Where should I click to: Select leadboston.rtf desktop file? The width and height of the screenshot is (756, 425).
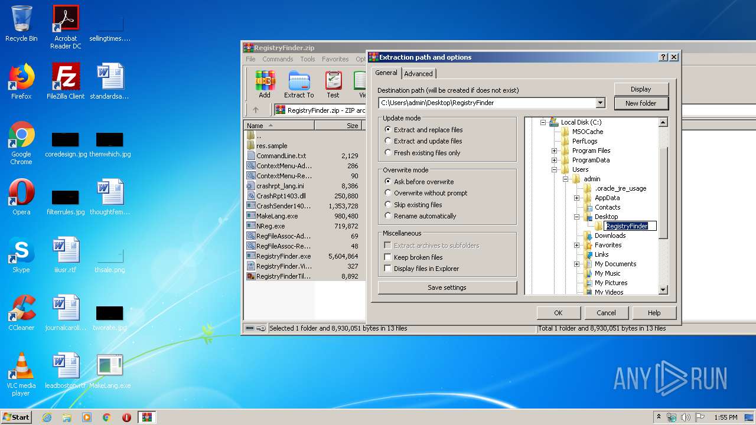[x=66, y=371]
